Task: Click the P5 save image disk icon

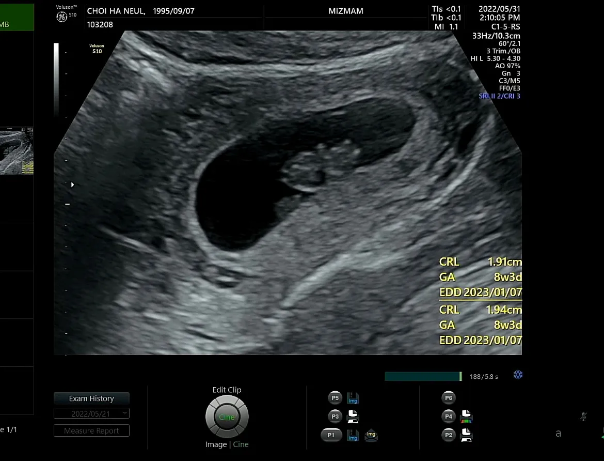Action: (x=353, y=398)
